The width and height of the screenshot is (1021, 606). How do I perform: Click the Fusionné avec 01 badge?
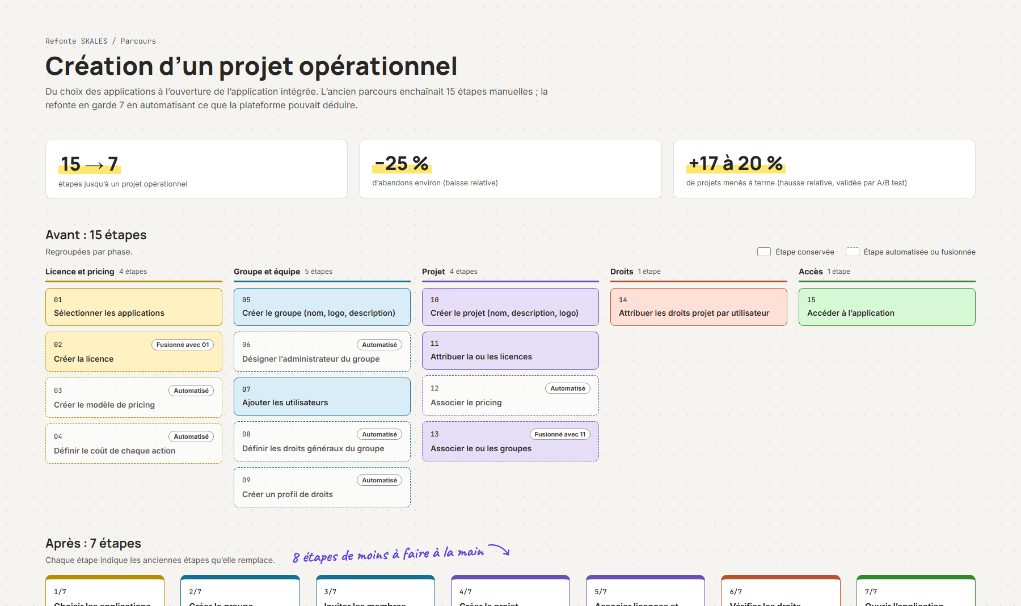pos(183,345)
